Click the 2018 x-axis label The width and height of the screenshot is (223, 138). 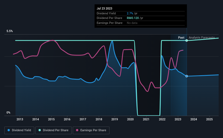tap(99, 119)
